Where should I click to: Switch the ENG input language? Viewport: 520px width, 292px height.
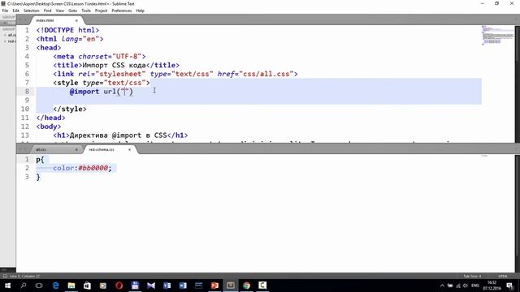pyautogui.click(x=475, y=286)
